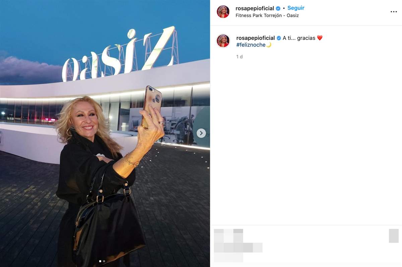Click the red heart emoji in caption
The image size is (402, 267).
tap(320, 38)
